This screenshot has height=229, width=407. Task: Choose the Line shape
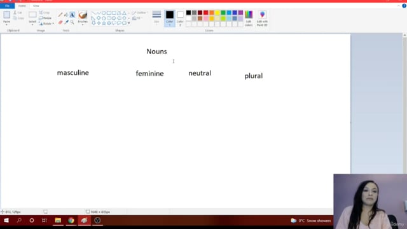tap(93, 13)
